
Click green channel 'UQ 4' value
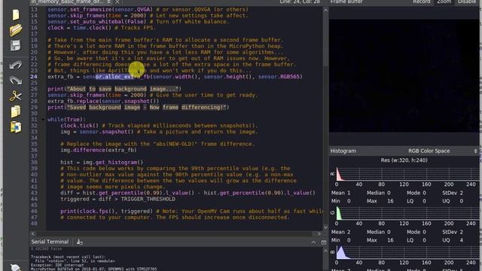point(453,240)
